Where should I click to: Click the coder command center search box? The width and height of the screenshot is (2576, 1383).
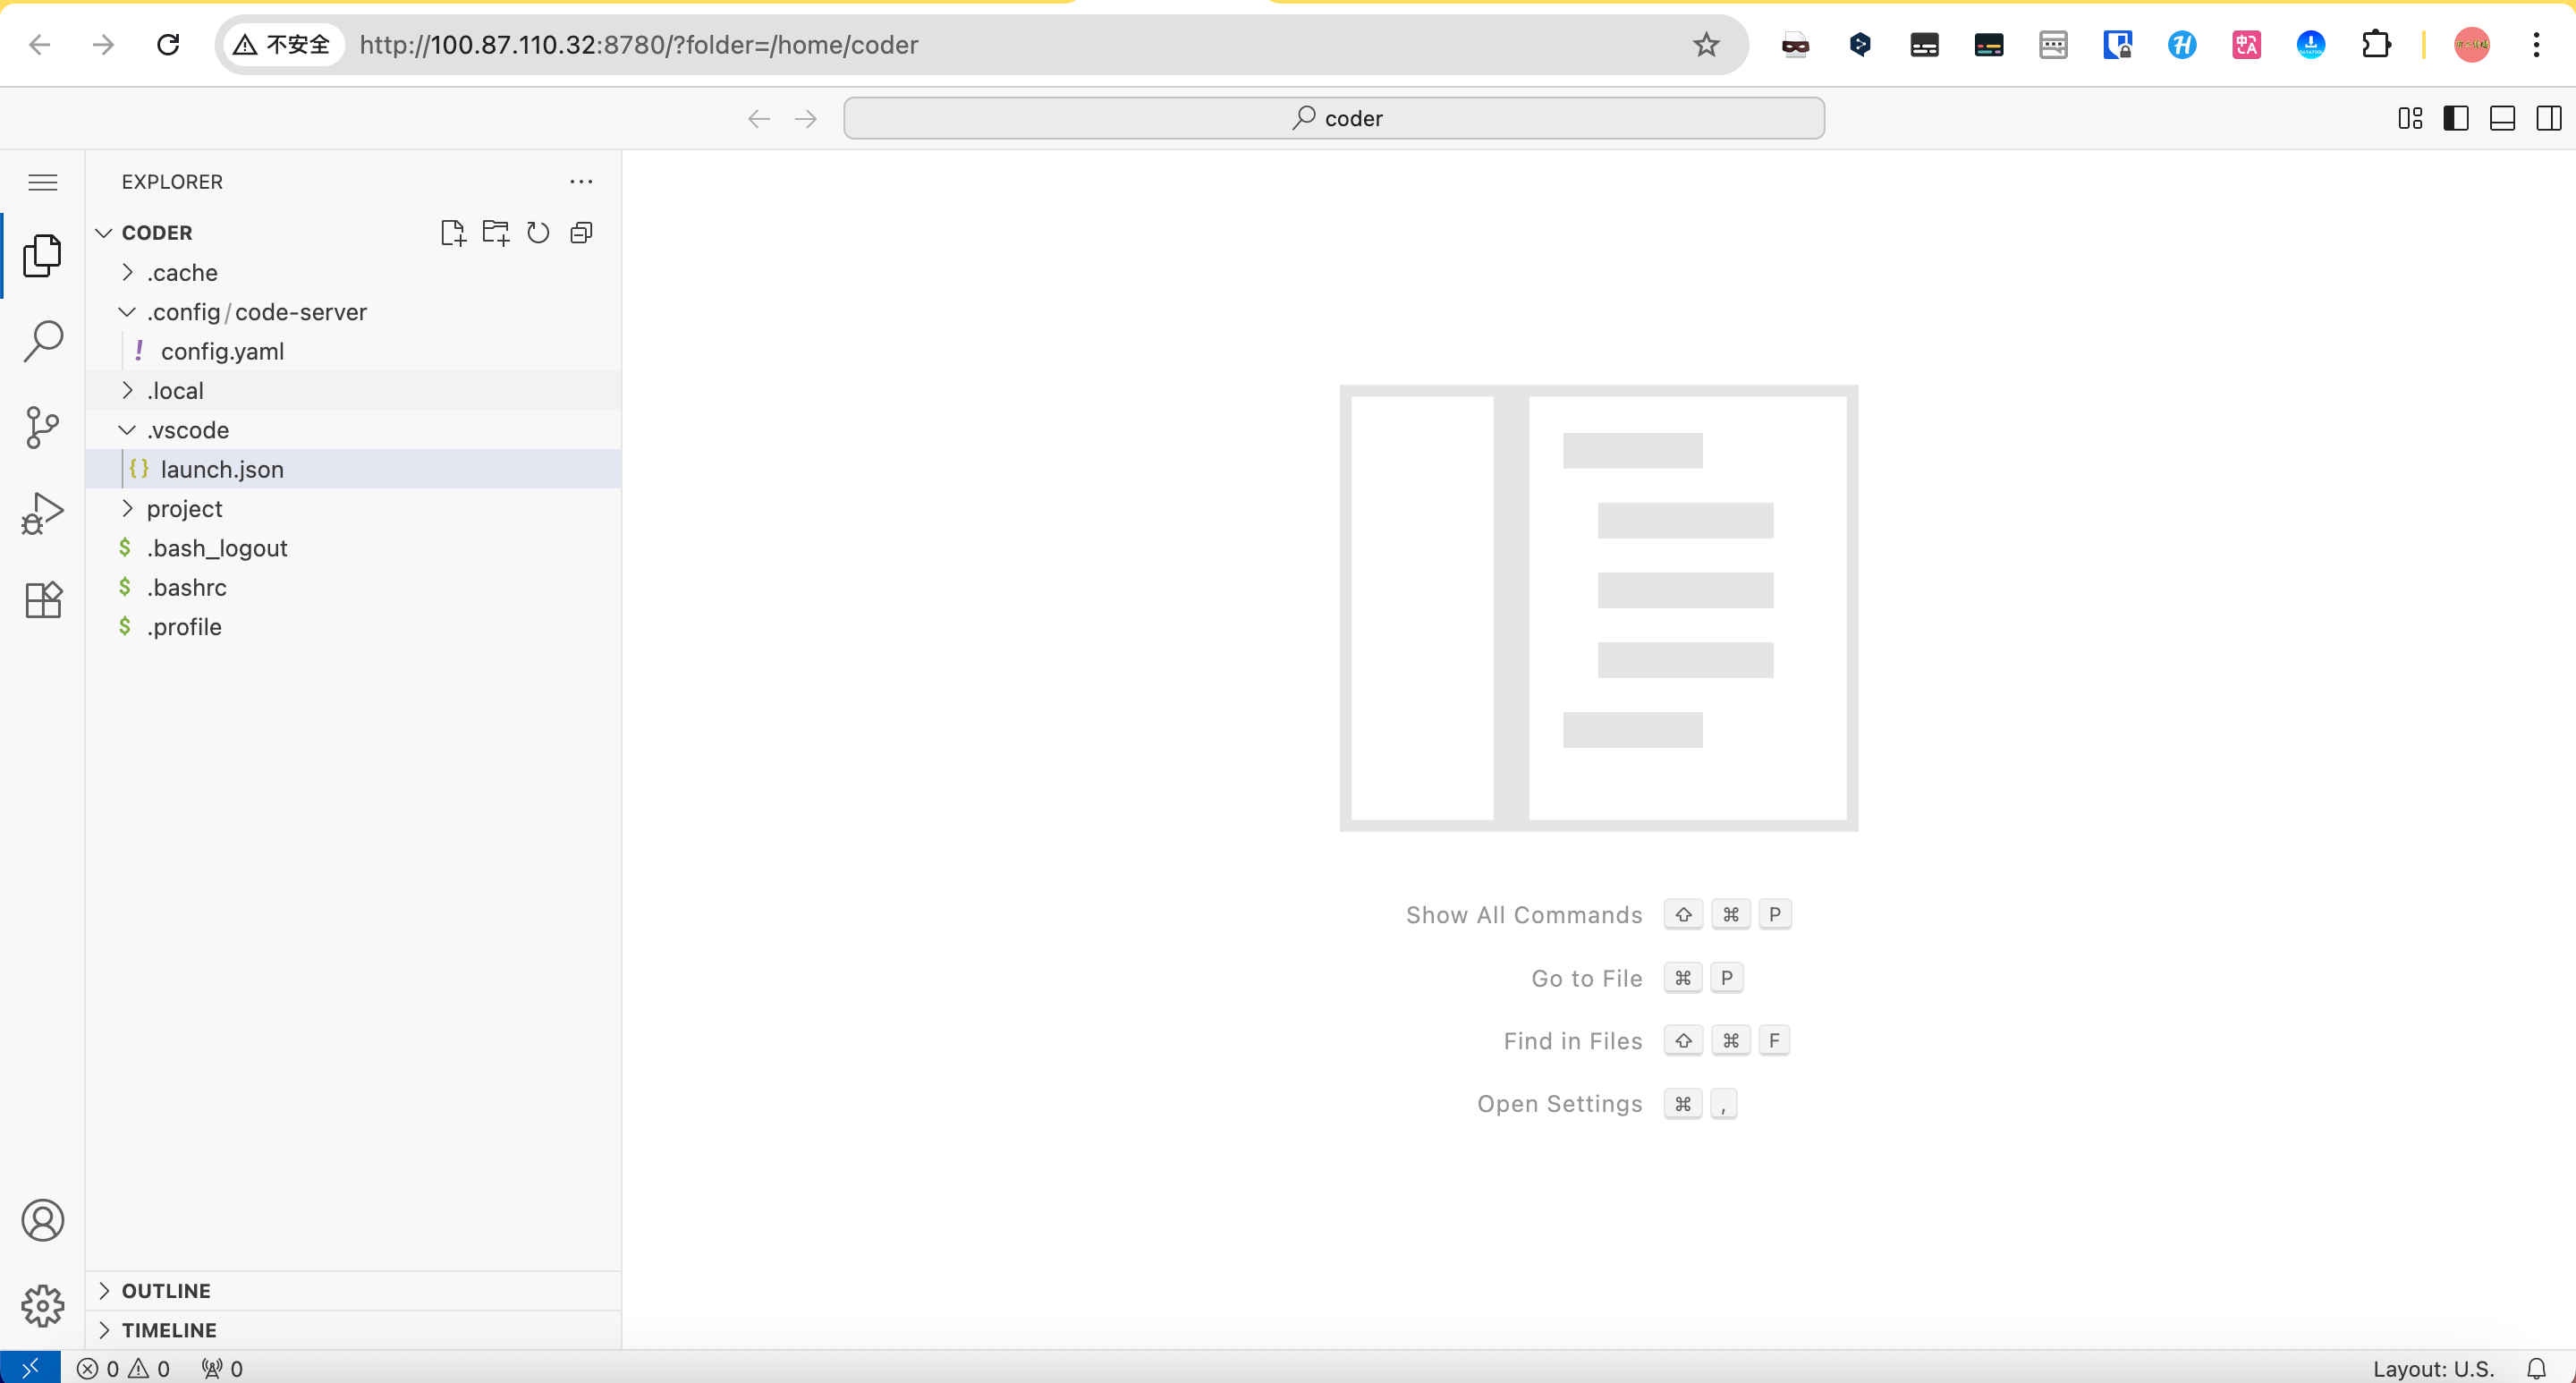1334,118
